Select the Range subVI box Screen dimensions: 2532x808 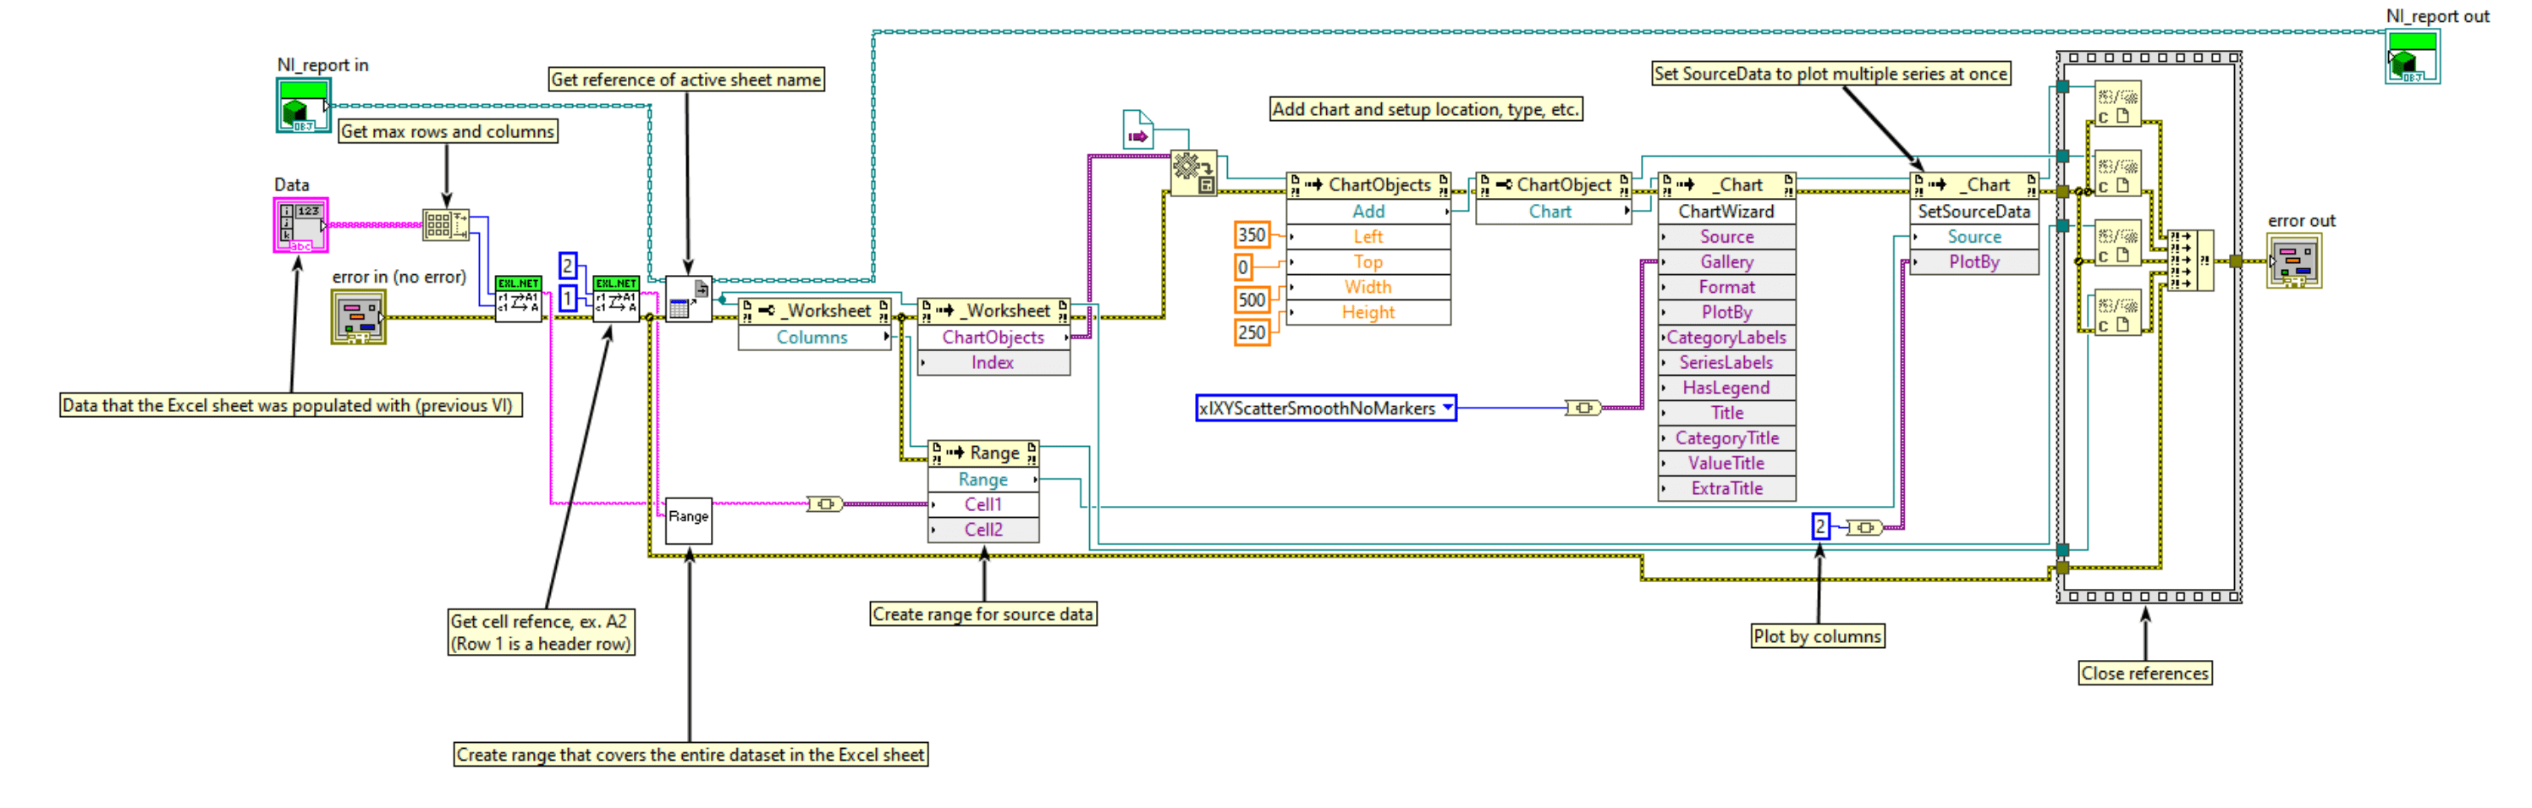(x=688, y=520)
